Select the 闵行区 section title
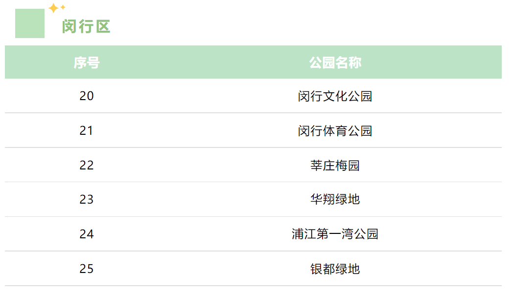This screenshot has height=293, width=512. pos(86,26)
